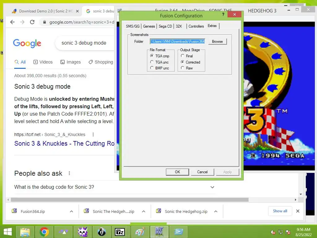This screenshot has height=238, width=317.
Task: Open the Paint palette taskbar icon
Action: (140, 232)
